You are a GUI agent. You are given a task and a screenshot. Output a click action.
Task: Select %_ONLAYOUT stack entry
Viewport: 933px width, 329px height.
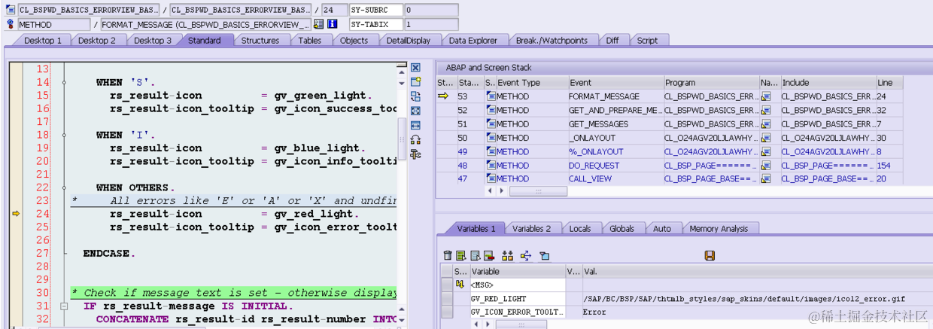(615, 151)
